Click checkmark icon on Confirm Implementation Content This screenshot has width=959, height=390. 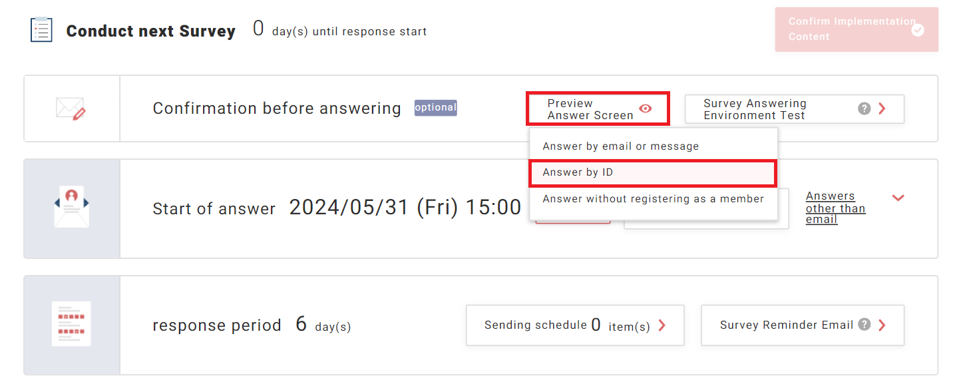[918, 30]
